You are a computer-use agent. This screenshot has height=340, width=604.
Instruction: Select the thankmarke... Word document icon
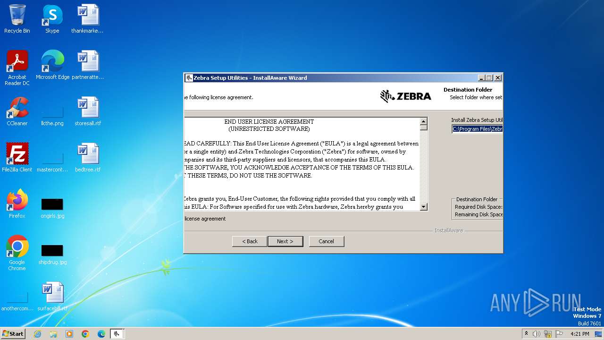click(87, 19)
